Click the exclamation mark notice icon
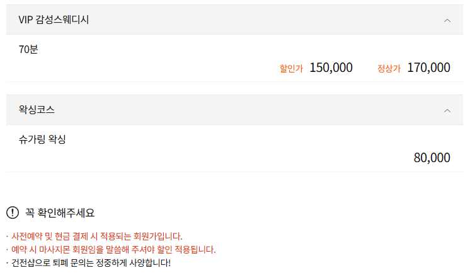The height and width of the screenshot is (275, 470). coord(13,213)
